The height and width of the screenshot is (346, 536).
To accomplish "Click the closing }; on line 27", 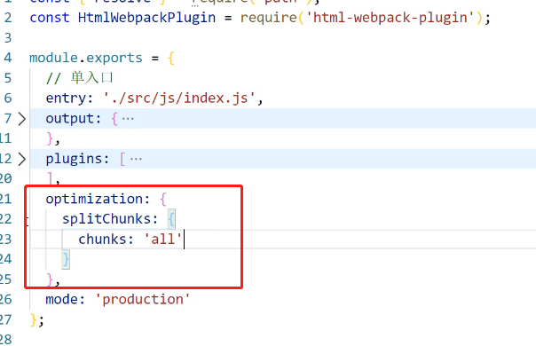I will [x=37, y=319].
